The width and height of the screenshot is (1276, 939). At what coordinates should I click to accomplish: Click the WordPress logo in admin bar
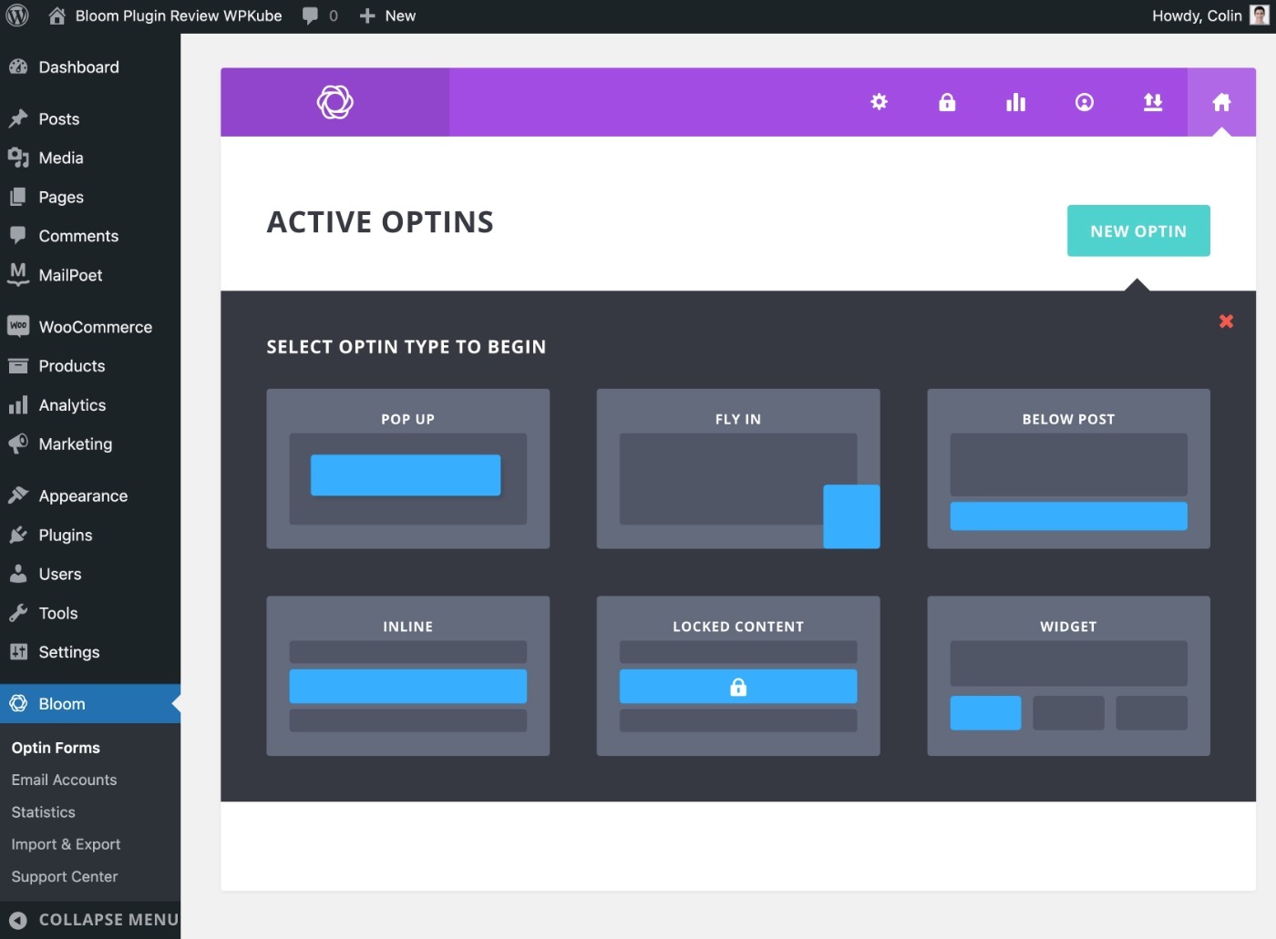point(17,15)
